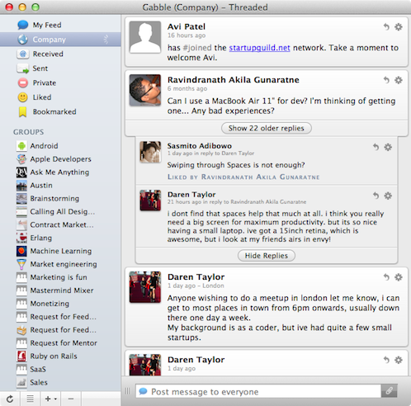Click the compose bar resize handle
411x406 pixels.
click(x=128, y=391)
